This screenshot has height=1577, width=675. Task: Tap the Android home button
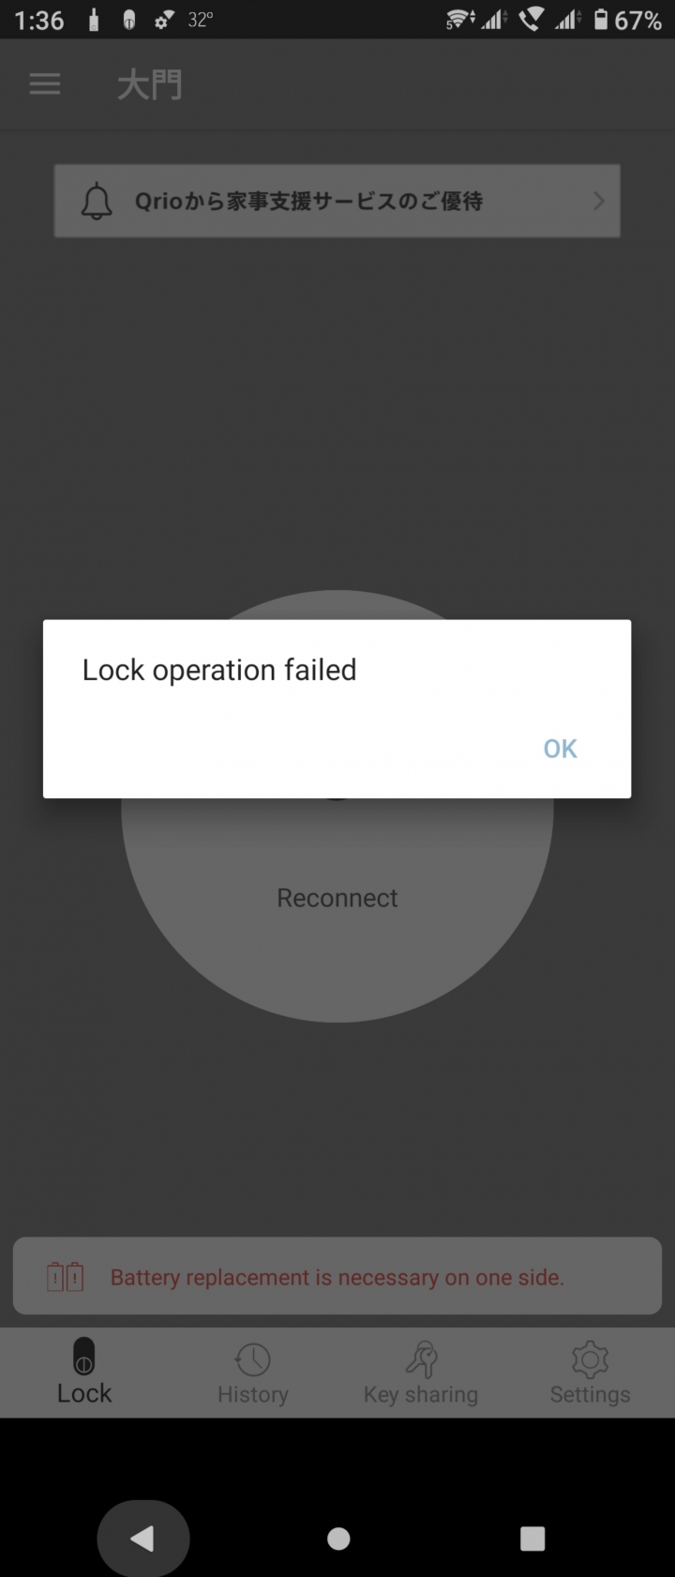338,1539
